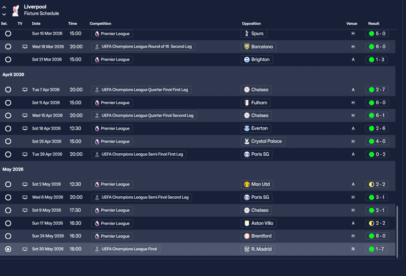This screenshot has height=276, width=406.
Task: Click the yellow draw indicator in Man Utd row
Action: coord(371,184)
